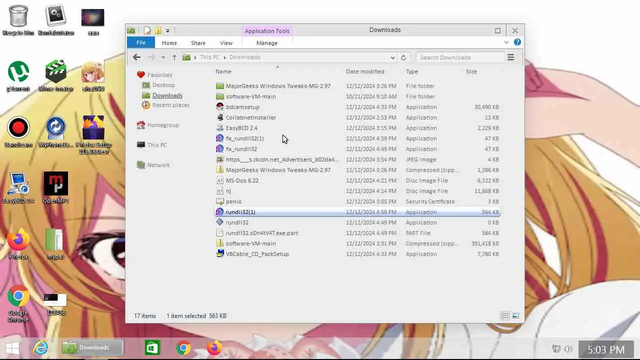Screen dimensions: 640x360
Task: Launch Internet Explorer from the taskbar
Action: (x=41, y=347)
